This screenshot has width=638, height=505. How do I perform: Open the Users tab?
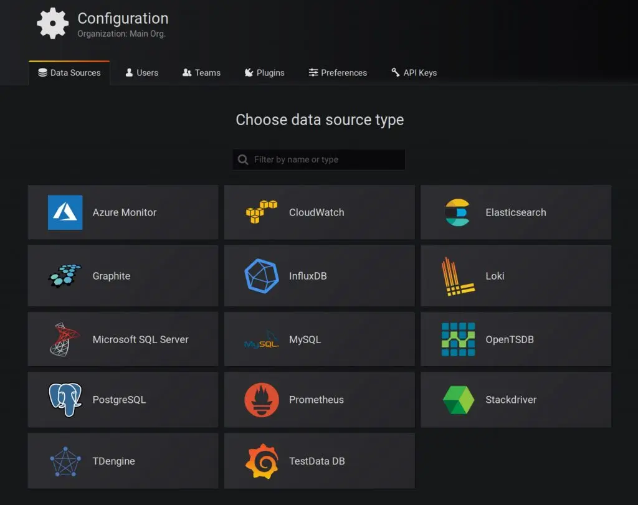(x=141, y=73)
